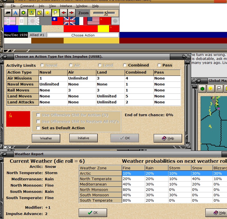The height and width of the screenshot is (219, 227).
Task: Select the faded Japanese rising sun flag
Action: pyautogui.click(x=34, y=21)
